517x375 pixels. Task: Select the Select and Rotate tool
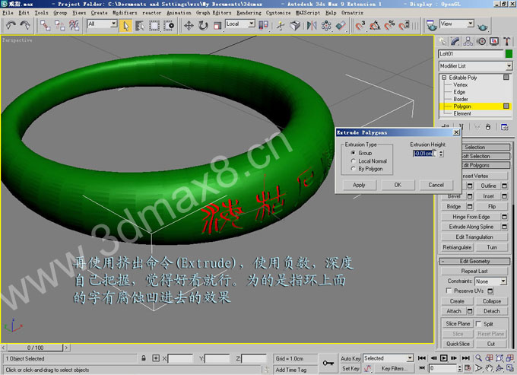click(x=203, y=25)
